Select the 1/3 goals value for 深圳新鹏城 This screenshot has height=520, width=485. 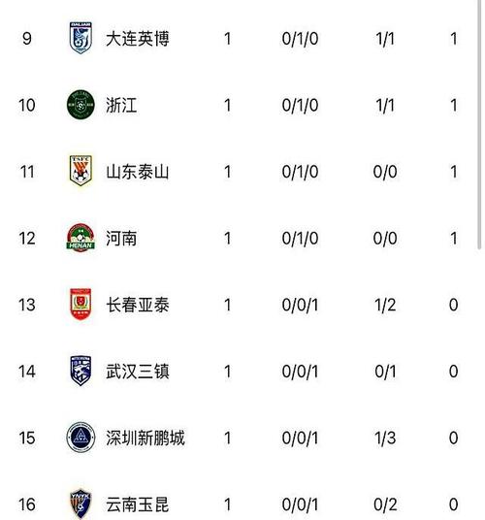click(x=385, y=439)
